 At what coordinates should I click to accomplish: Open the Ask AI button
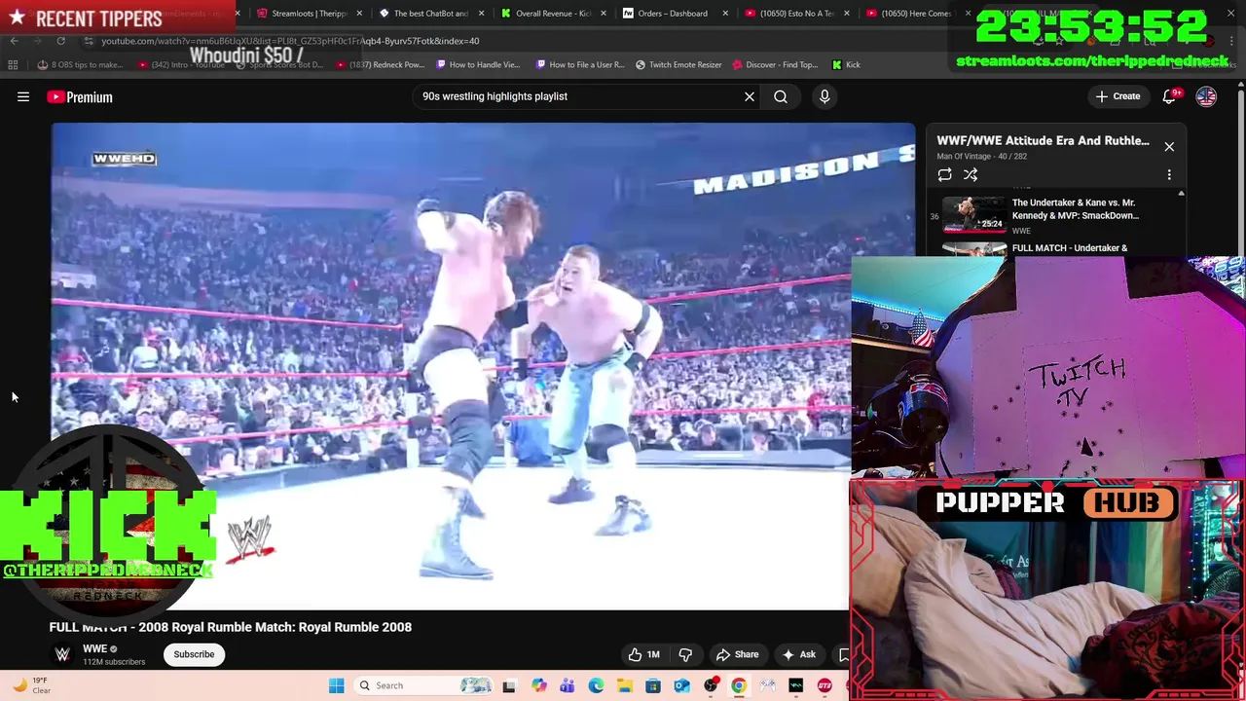(799, 654)
